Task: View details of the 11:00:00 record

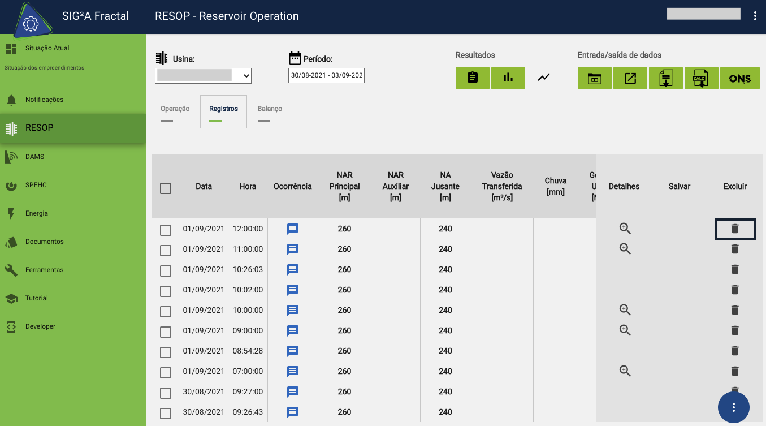Action: pyautogui.click(x=625, y=249)
